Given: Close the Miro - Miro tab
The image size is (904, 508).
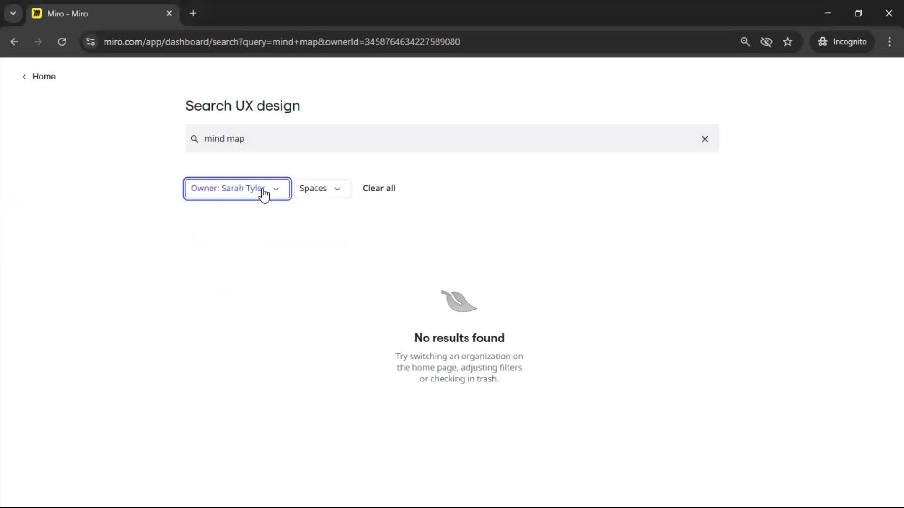Looking at the screenshot, I should point(169,13).
